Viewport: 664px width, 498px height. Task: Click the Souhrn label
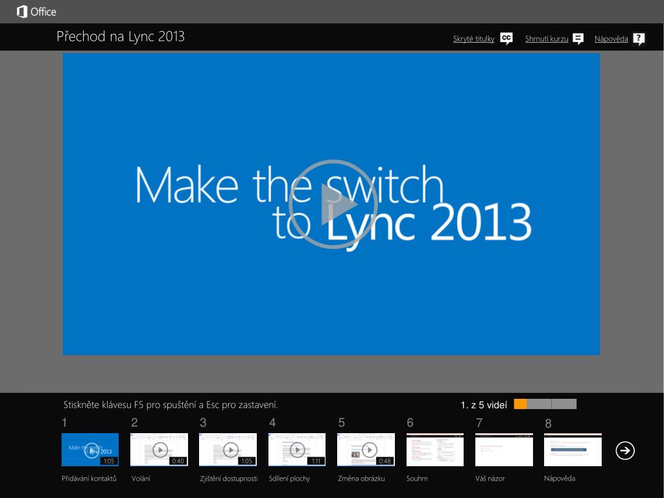click(x=417, y=479)
